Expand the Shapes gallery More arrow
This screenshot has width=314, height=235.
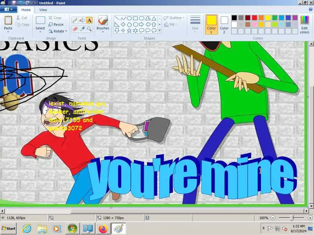point(159,31)
